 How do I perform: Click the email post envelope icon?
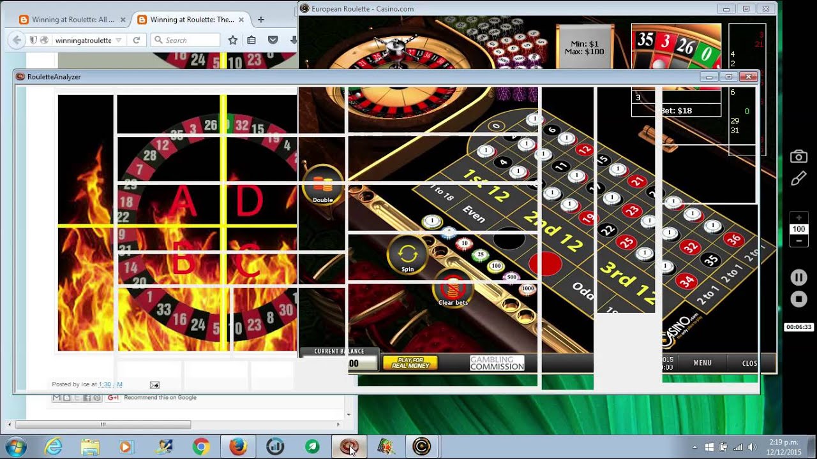click(x=154, y=384)
